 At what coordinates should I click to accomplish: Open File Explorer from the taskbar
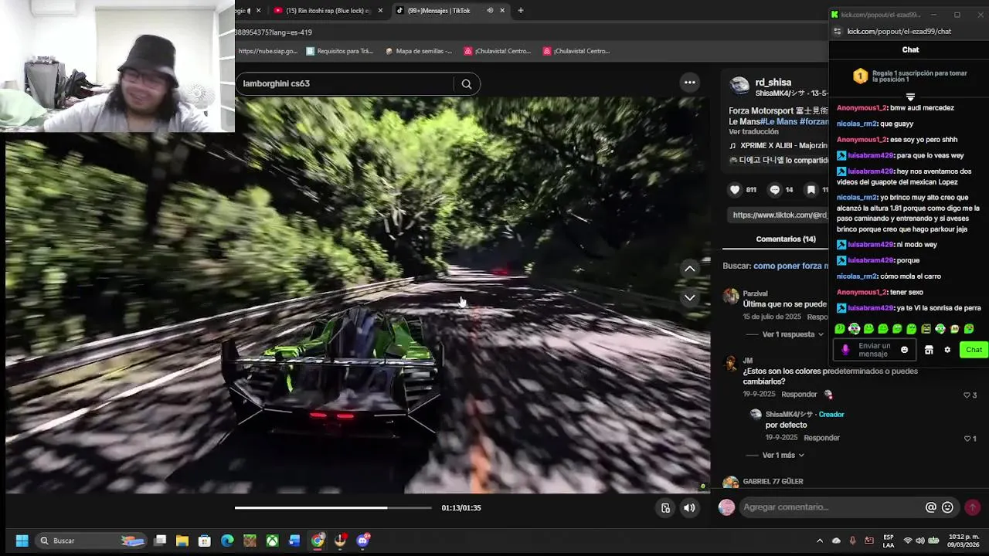182,541
